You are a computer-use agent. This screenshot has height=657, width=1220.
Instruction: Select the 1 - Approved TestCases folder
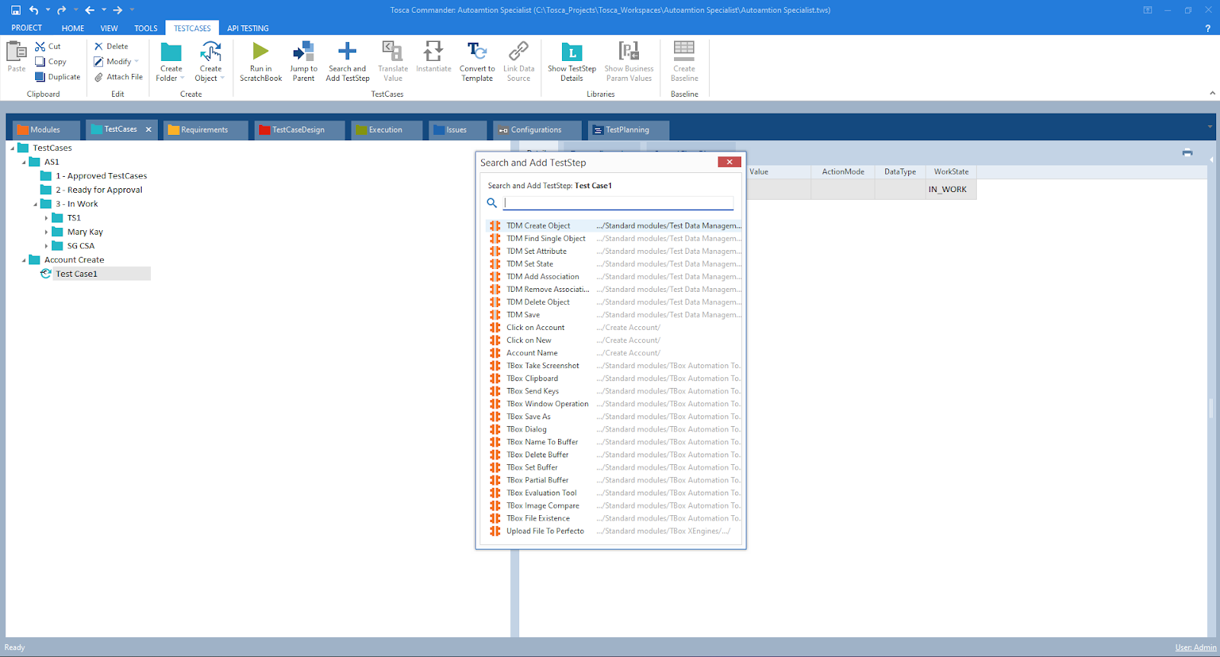(101, 176)
